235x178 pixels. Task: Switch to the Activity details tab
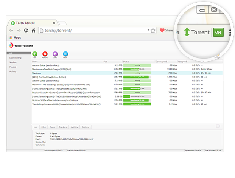tap(74, 127)
